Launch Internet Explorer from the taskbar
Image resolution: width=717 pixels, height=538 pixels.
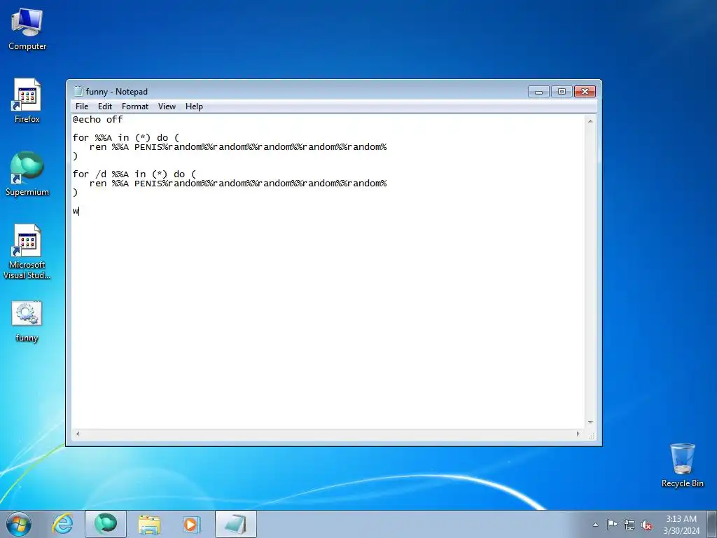(x=62, y=524)
